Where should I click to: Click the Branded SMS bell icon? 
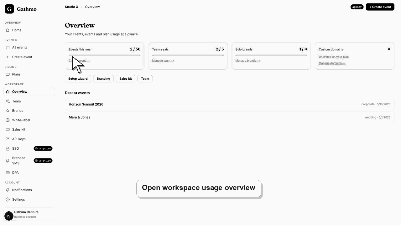pyautogui.click(x=8, y=161)
